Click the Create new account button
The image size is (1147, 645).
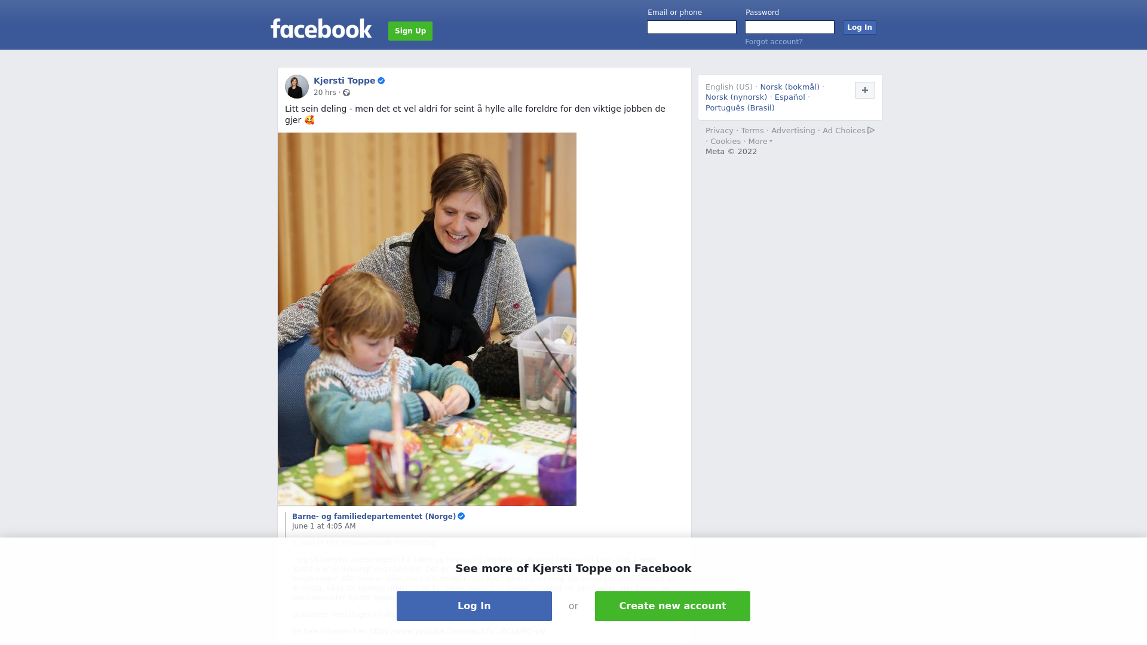(673, 606)
